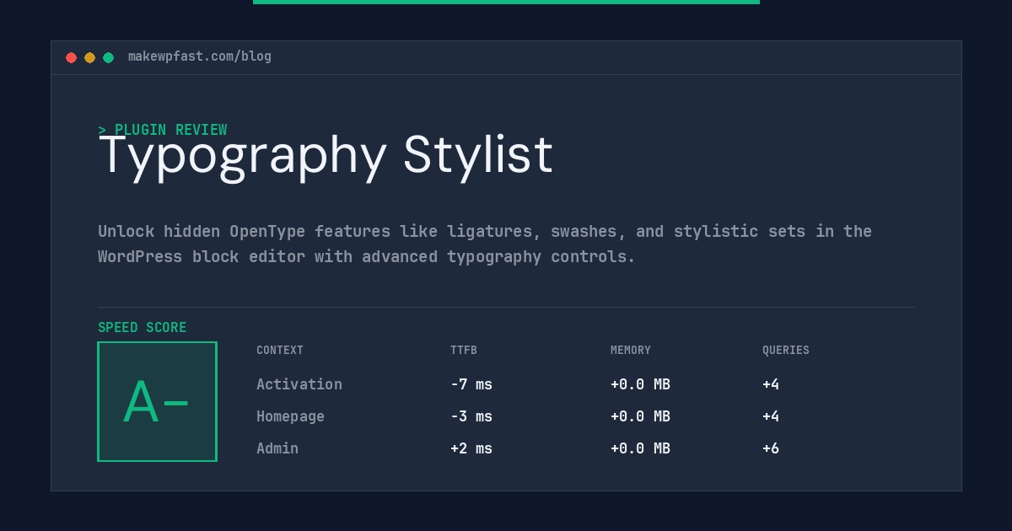The height and width of the screenshot is (531, 1012).
Task: Click Admin row memory '+0.0 MB'
Action: coord(640,448)
